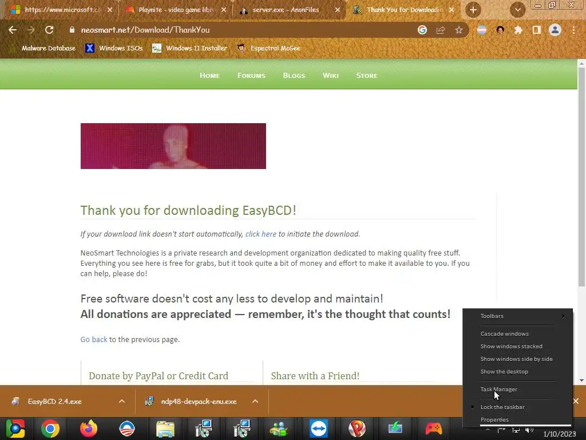This screenshot has width=586, height=440.
Task: Open the Chrome three-dot menu
Action: point(573,30)
